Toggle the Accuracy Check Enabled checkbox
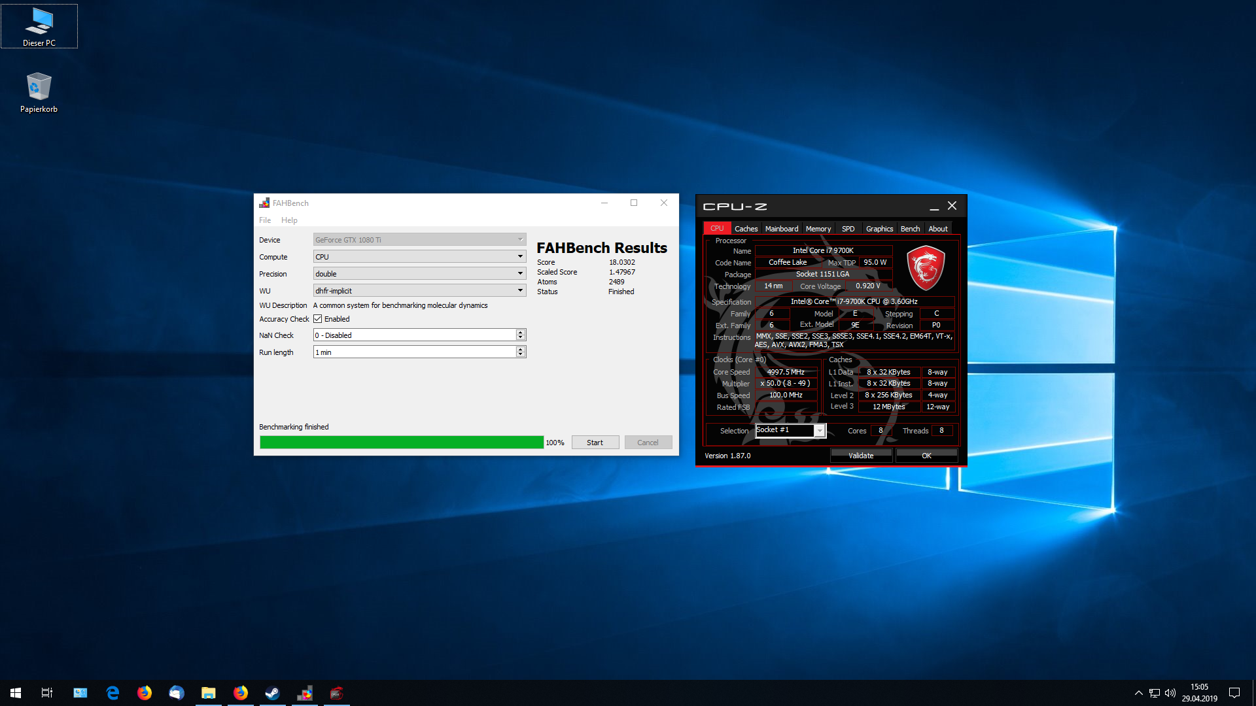Screen dimensions: 1256x706 click(x=318, y=319)
